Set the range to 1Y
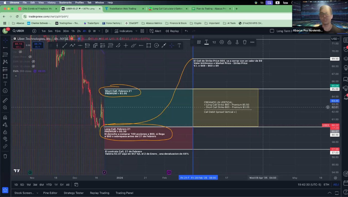348x197 pixels. (x=56, y=185)
